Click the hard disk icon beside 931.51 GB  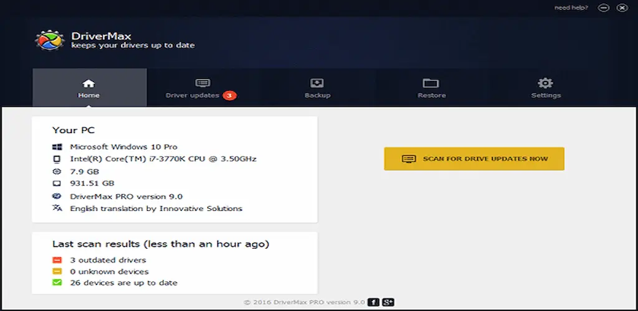[57, 183]
